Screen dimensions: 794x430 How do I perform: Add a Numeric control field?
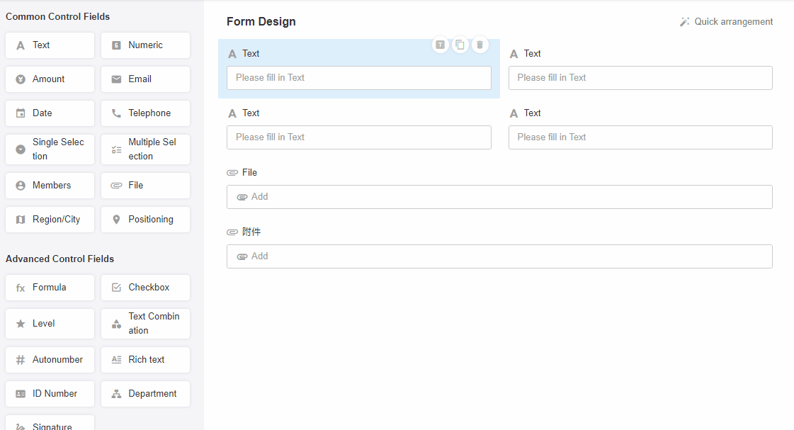[145, 45]
